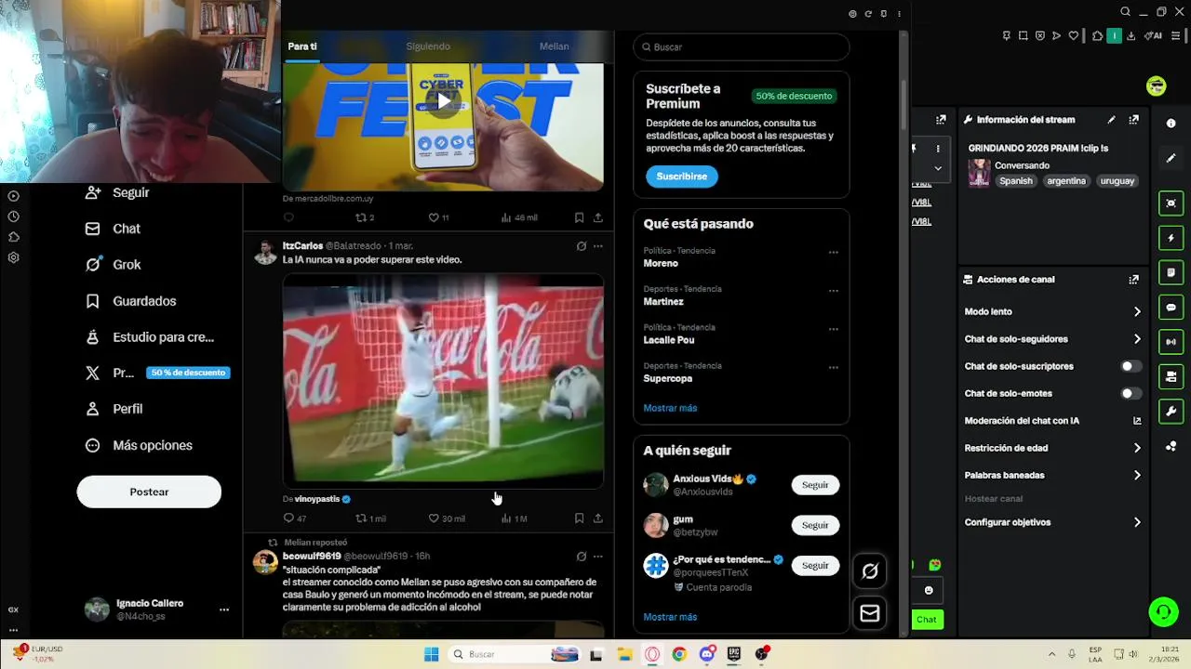Open floating Grok button
This screenshot has width=1191, height=669.
tap(869, 571)
